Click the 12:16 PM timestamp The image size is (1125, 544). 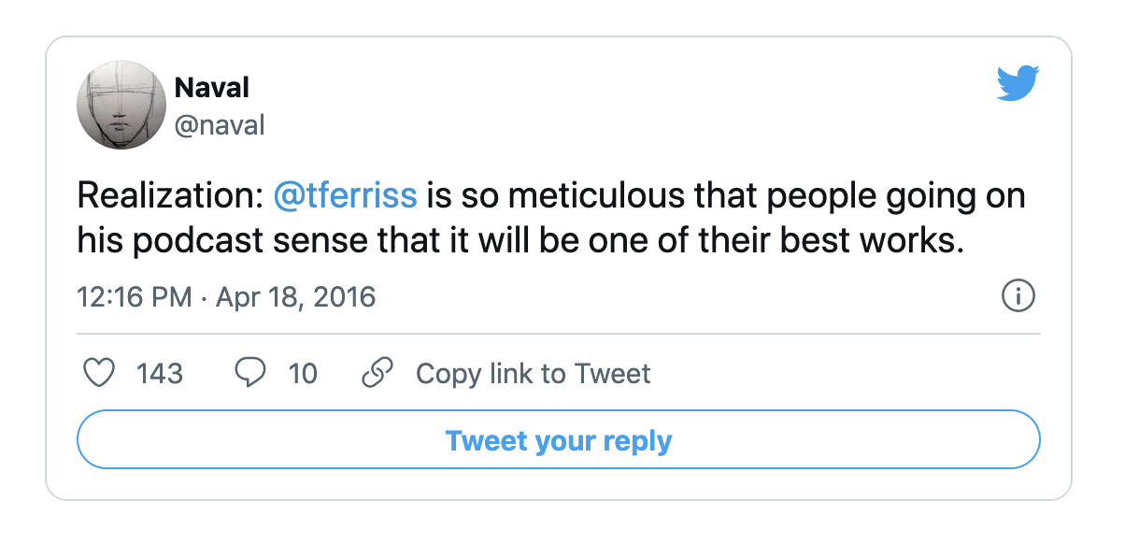pyautogui.click(x=132, y=298)
